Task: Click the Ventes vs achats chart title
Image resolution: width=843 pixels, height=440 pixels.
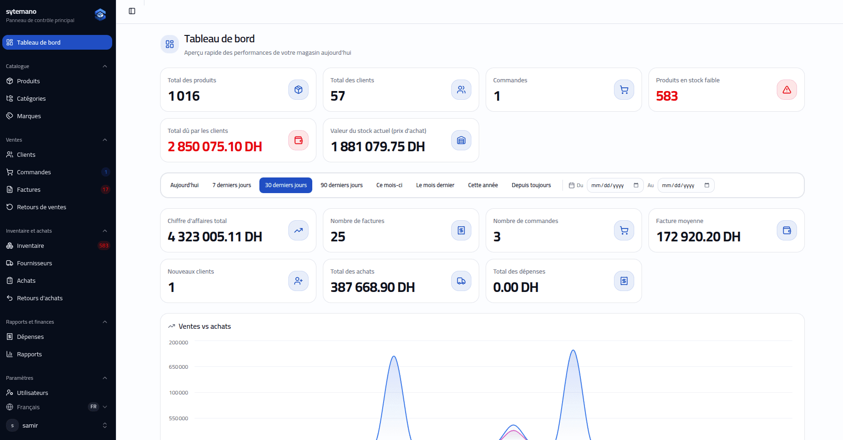Action: (205, 326)
